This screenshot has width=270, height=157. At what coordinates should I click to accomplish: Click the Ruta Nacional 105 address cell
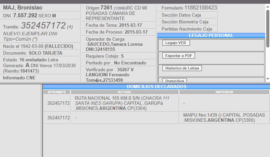point(124,103)
